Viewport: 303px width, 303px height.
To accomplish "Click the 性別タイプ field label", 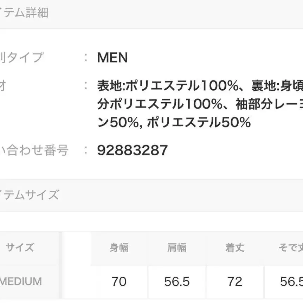I will coord(21,57).
